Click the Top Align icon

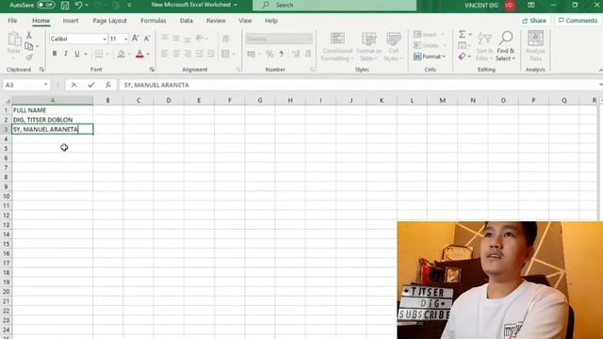(x=165, y=38)
